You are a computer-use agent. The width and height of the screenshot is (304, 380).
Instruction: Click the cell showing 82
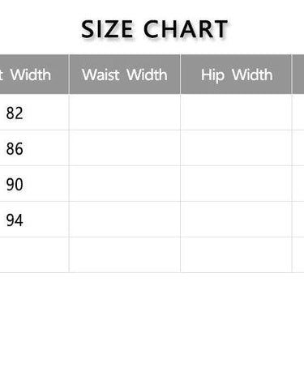[34, 112]
